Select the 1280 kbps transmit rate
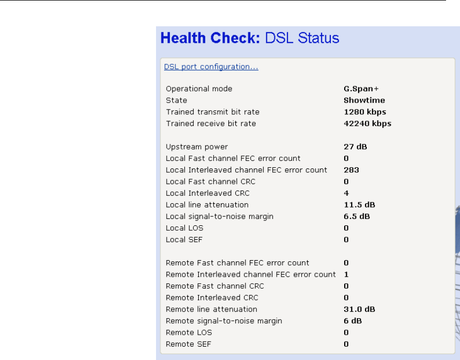Screen dimensions: 460x360 coord(365,112)
